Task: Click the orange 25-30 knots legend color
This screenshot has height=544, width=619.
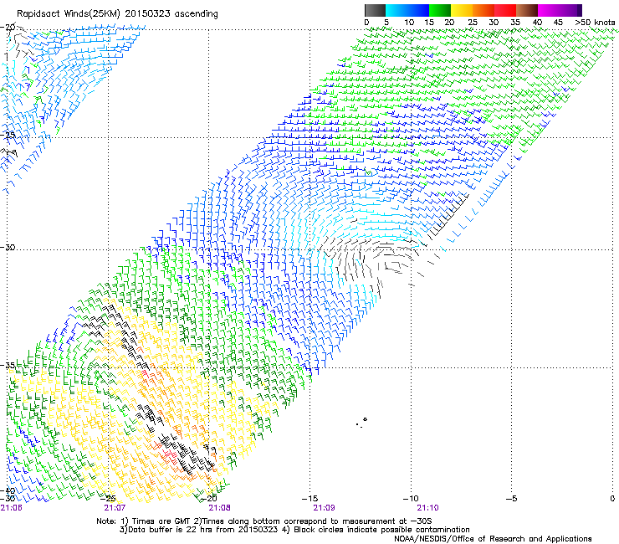Action: pos(483,10)
